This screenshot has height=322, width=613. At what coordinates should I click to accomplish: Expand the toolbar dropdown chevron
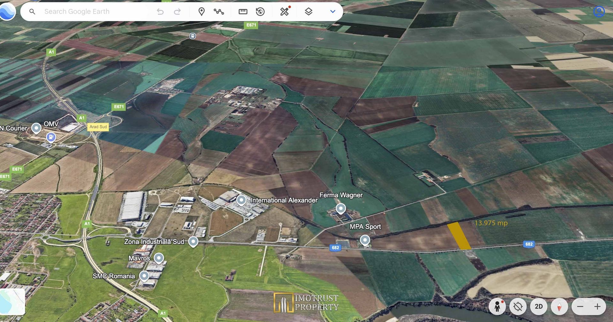click(333, 12)
